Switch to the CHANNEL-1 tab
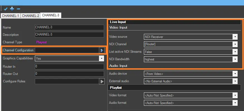244x111 pixels. 11,16
